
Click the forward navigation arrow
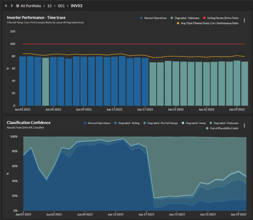(11, 6)
